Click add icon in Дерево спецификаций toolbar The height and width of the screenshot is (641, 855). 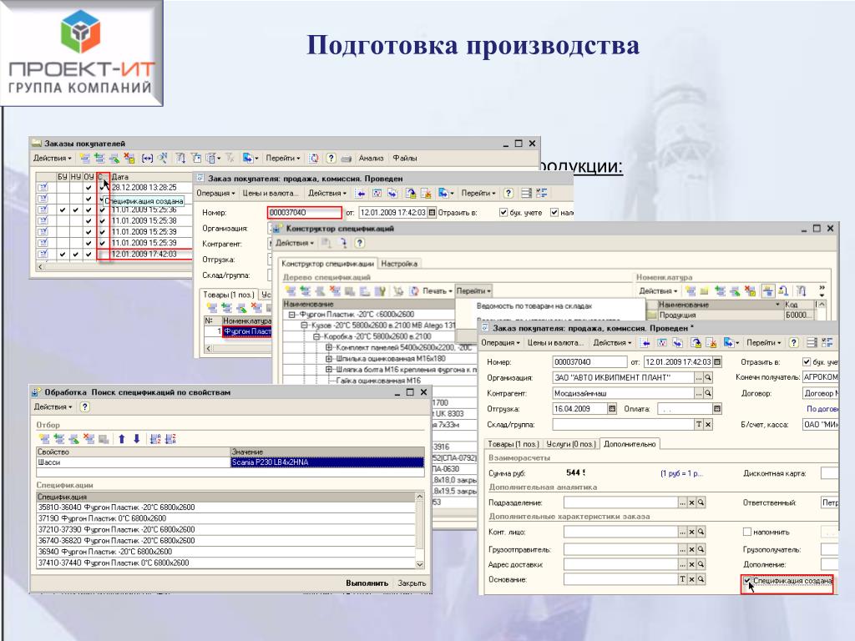pos(290,291)
